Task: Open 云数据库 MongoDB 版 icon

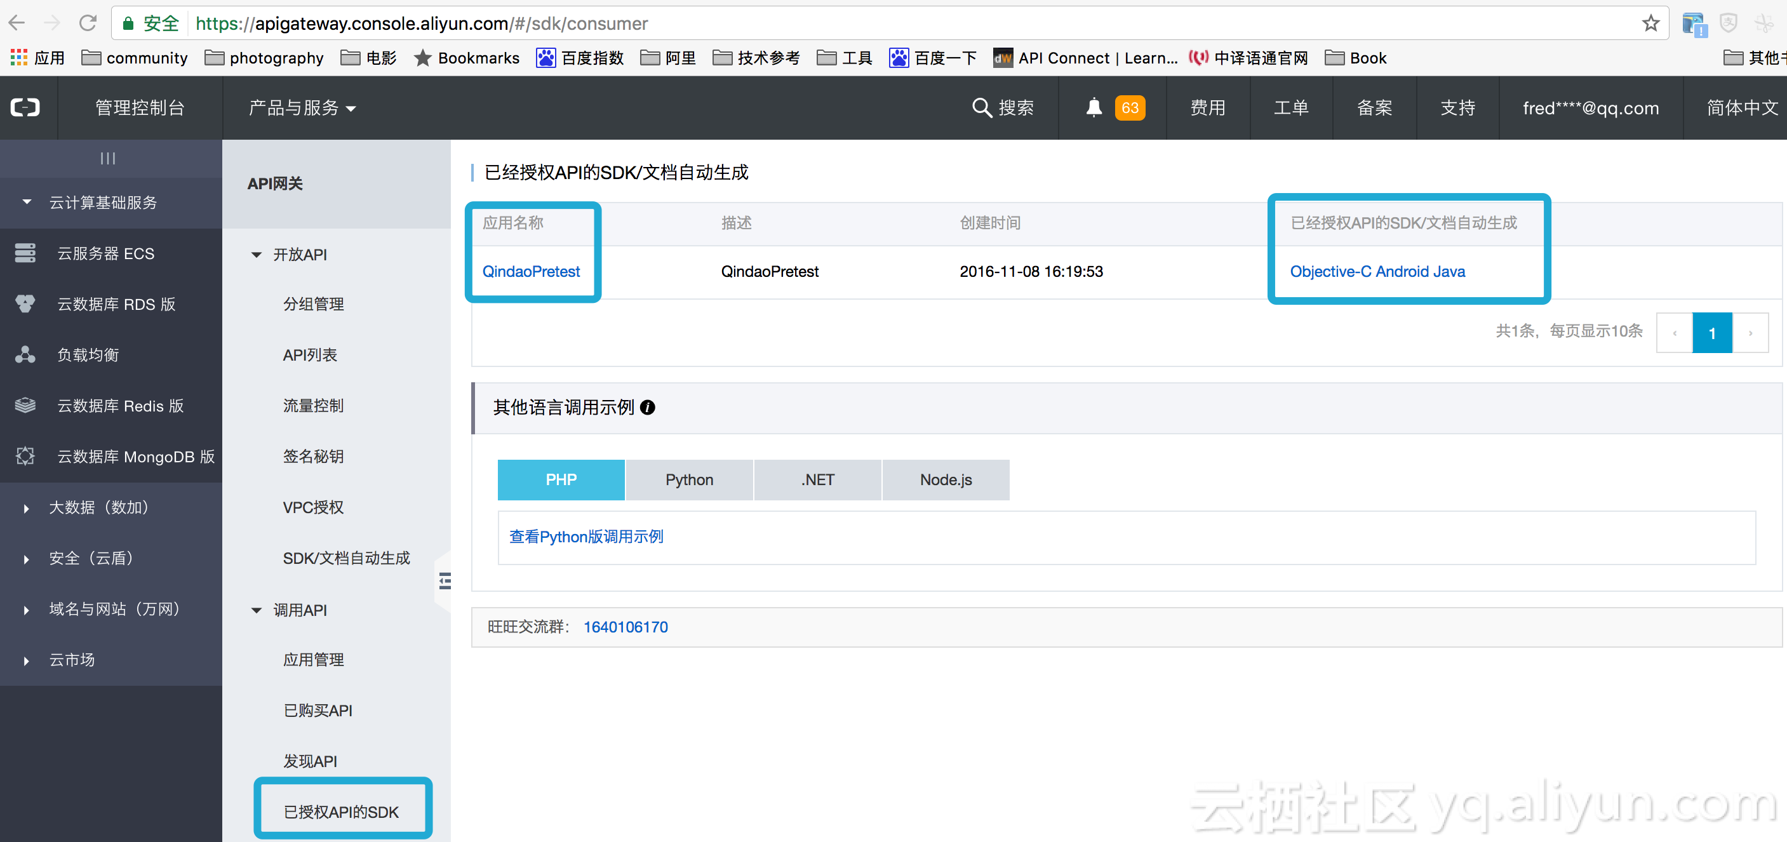Action: [x=25, y=456]
